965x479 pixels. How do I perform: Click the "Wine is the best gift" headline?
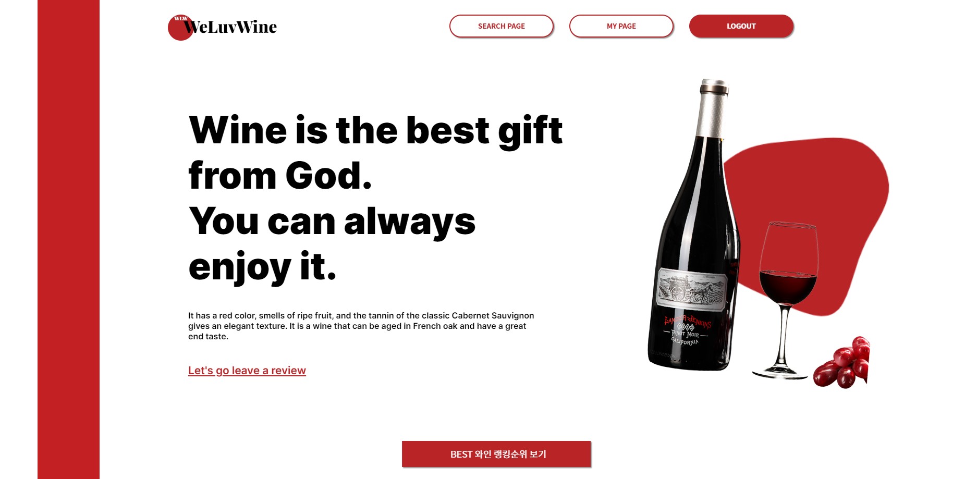tap(375, 130)
